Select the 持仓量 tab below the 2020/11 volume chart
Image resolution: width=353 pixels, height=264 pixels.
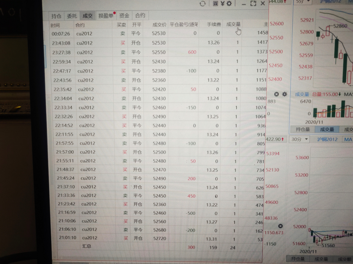point(303,129)
